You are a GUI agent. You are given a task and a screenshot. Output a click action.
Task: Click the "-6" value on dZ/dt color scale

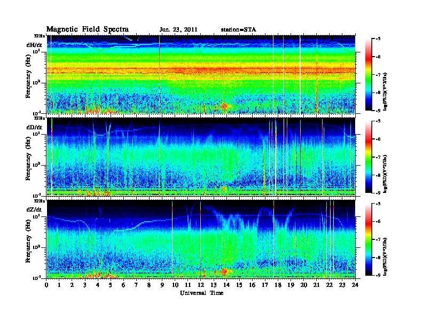coord(378,221)
